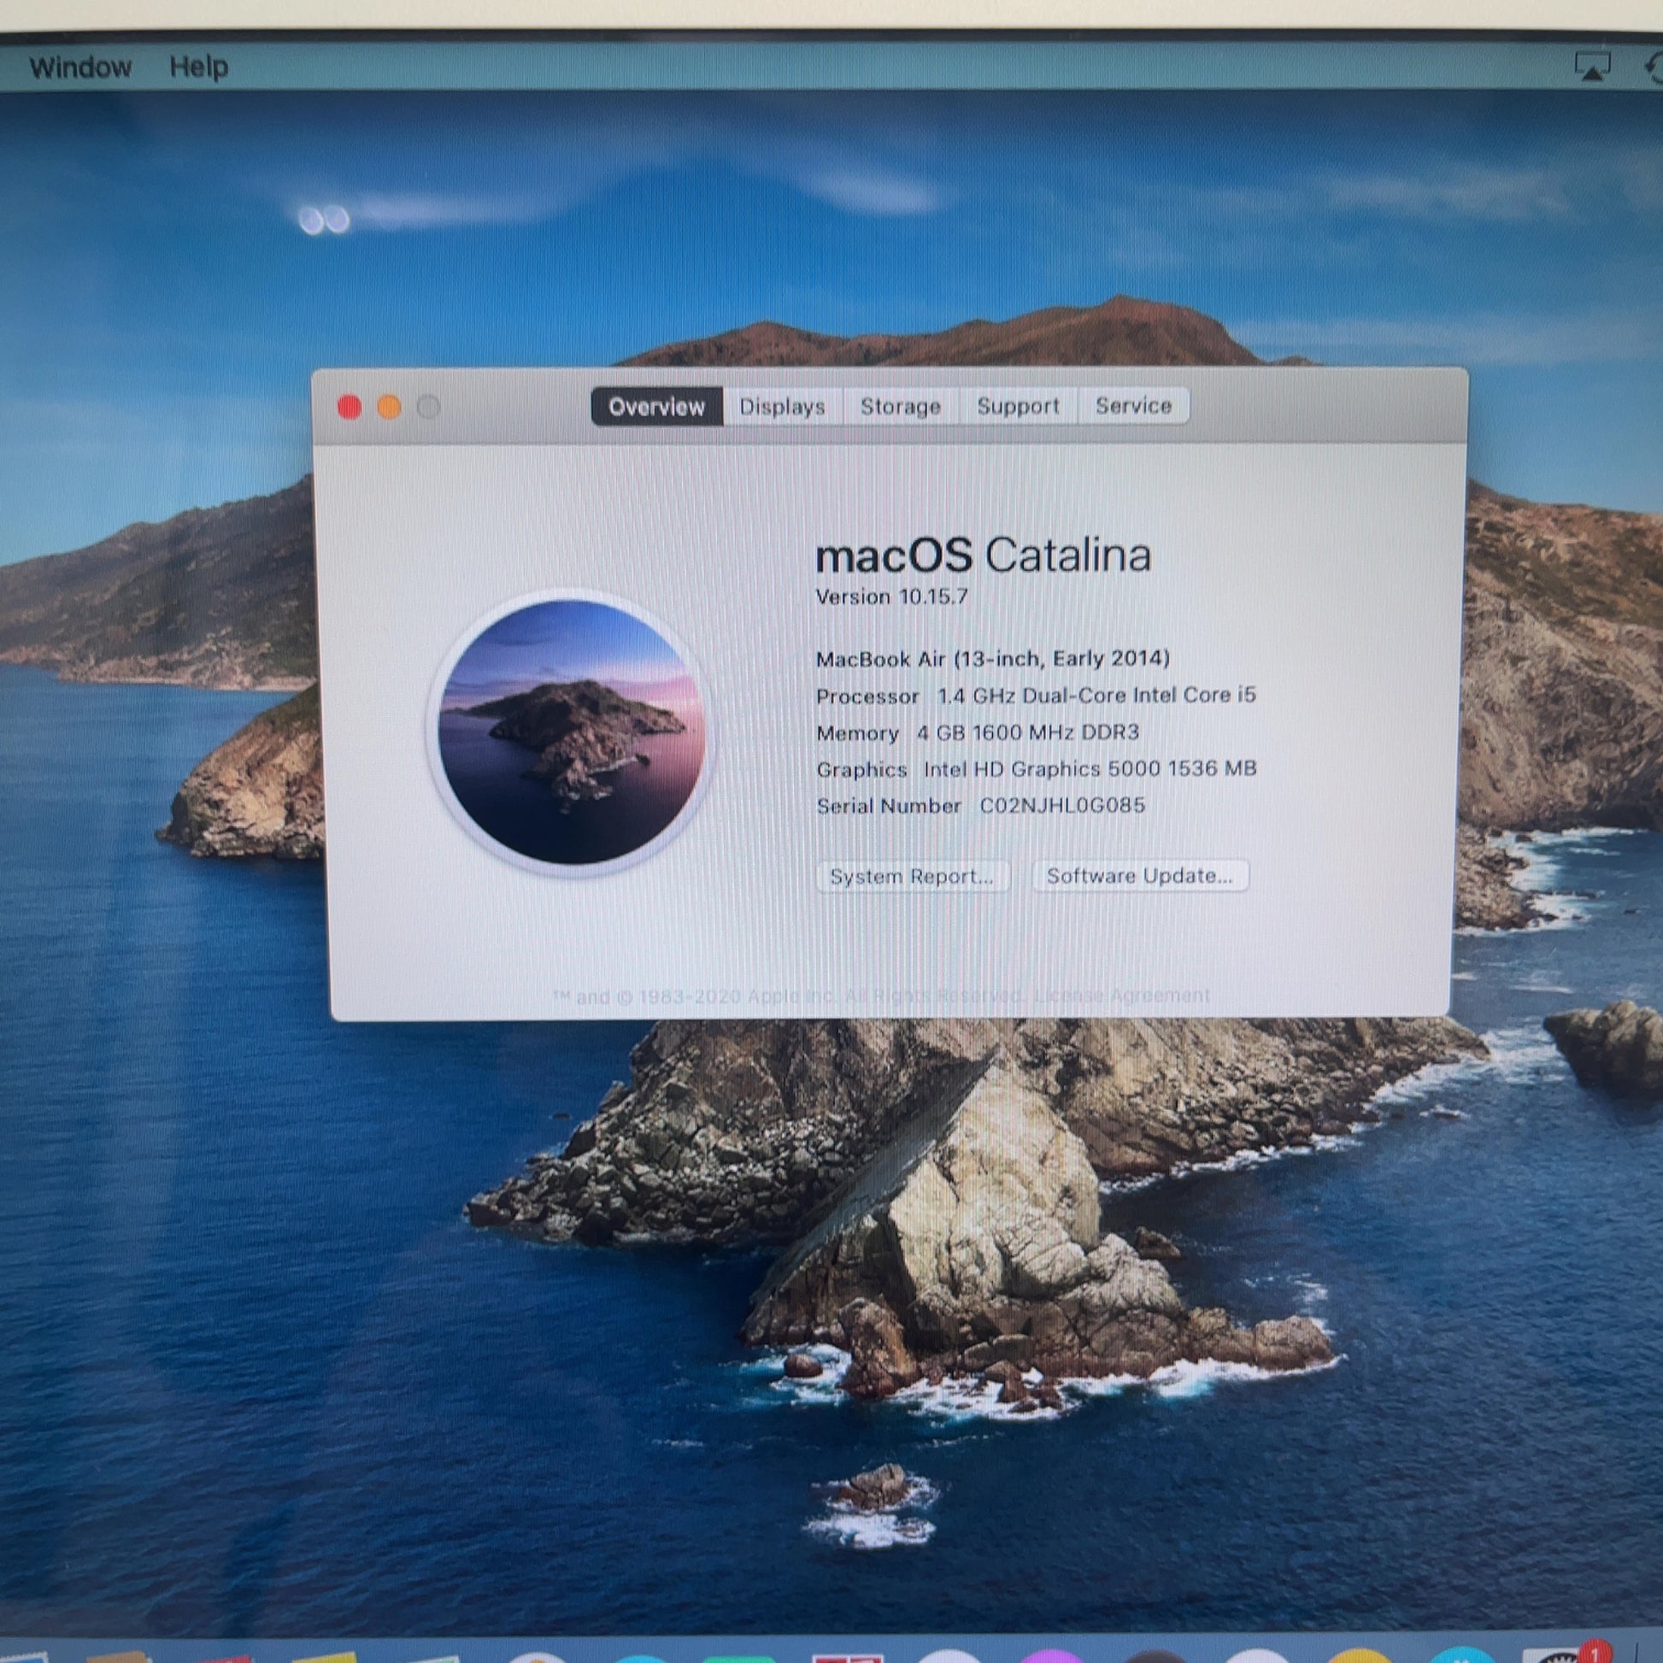Image resolution: width=1663 pixels, height=1663 pixels.
Task: Switch to the Storage tab
Action: [x=901, y=406]
